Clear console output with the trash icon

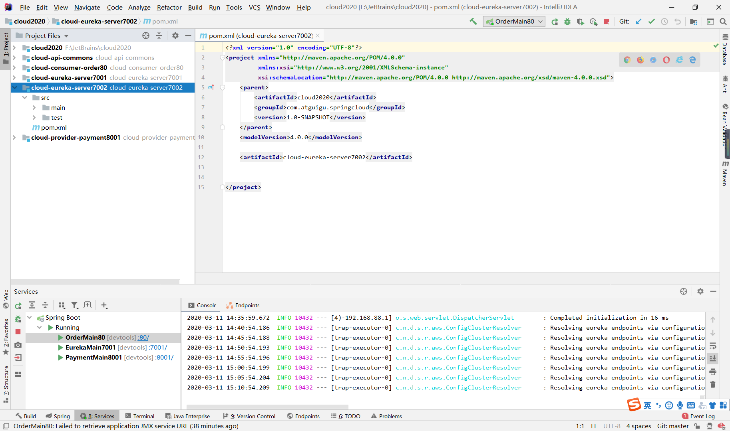(713, 385)
